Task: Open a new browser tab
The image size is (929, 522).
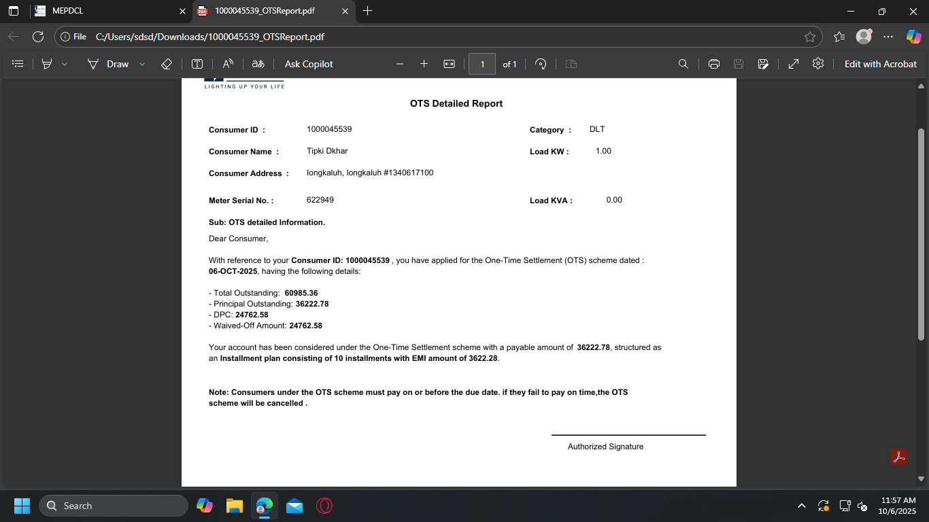Action: pyautogui.click(x=368, y=11)
